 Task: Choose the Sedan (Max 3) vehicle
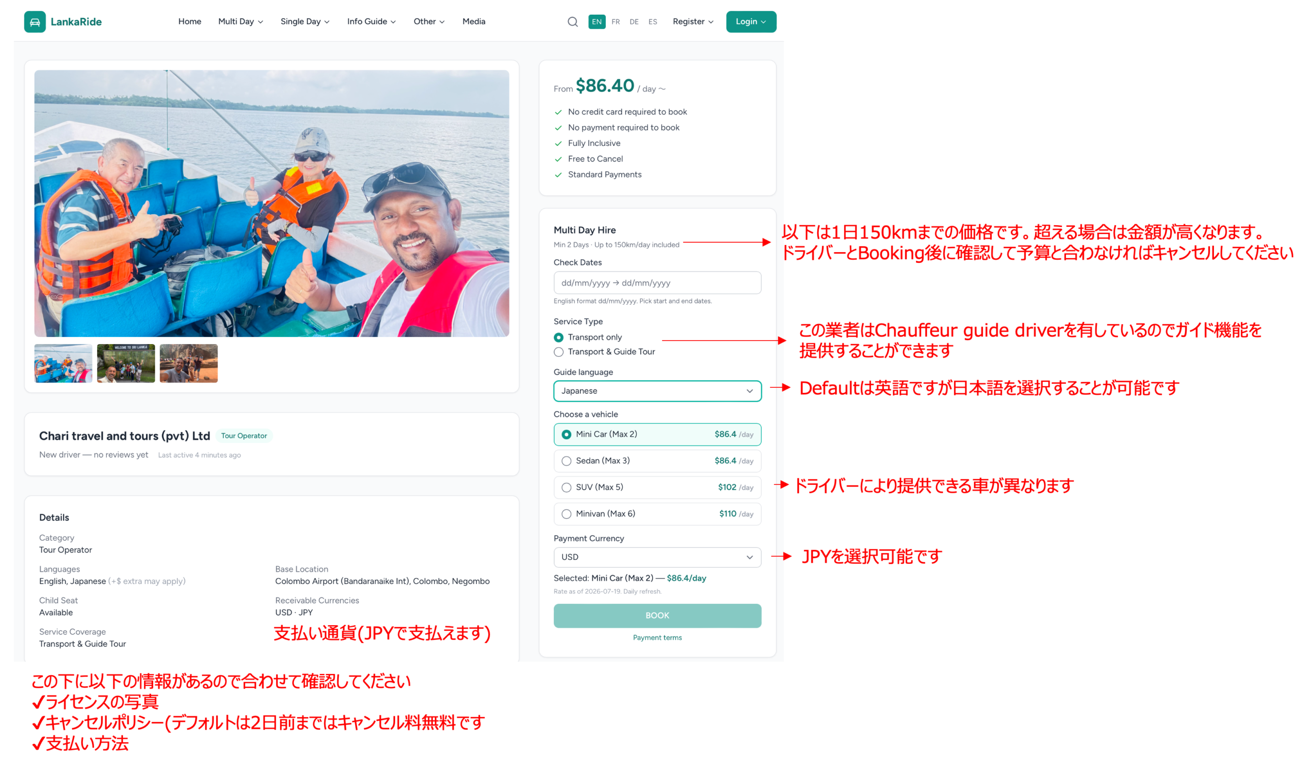pyautogui.click(x=657, y=461)
